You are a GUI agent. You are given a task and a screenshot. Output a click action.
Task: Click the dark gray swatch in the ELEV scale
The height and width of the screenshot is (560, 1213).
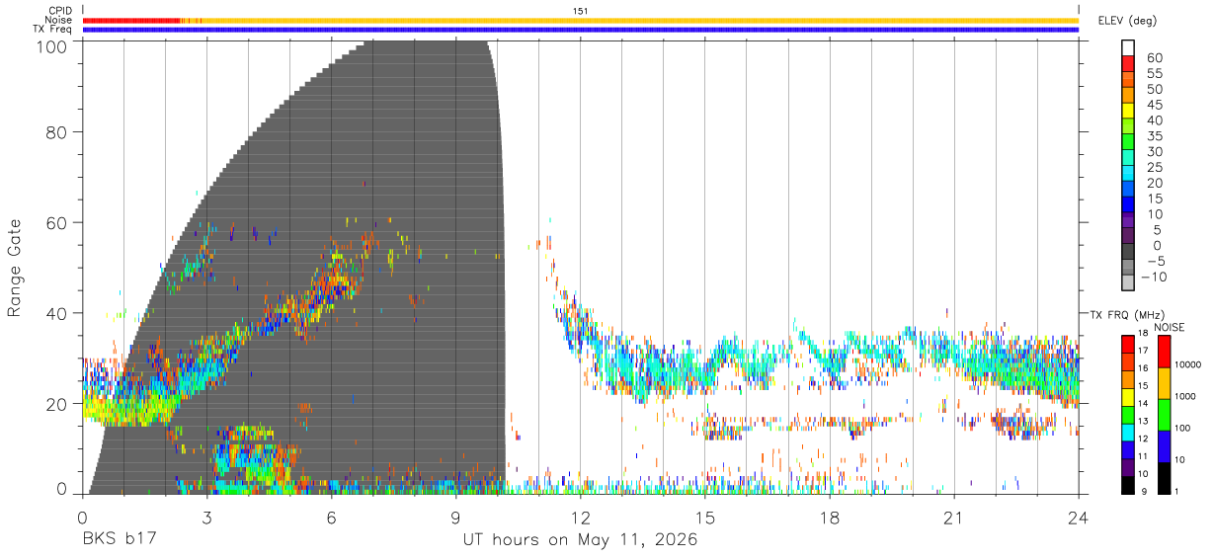pyautogui.click(x=1128, y=252)
